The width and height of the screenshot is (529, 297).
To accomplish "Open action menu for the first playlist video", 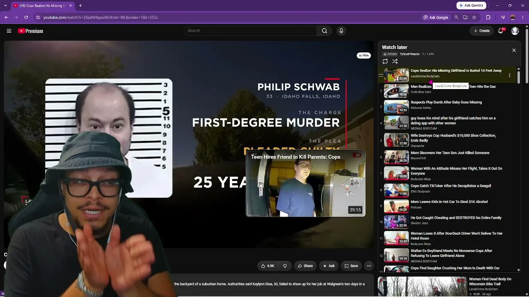I will pos(510,75).
